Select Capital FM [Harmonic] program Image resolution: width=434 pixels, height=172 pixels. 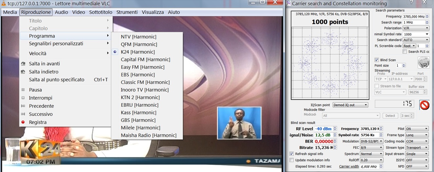[x=147, y=59]
